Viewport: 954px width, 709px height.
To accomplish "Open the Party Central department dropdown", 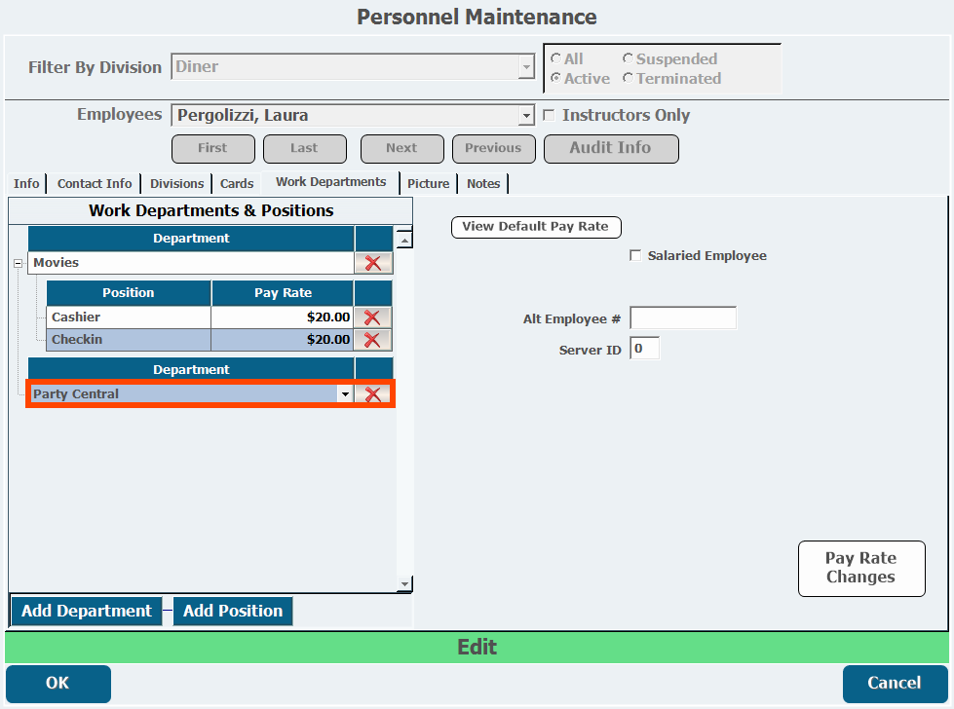I will (344, 394).
